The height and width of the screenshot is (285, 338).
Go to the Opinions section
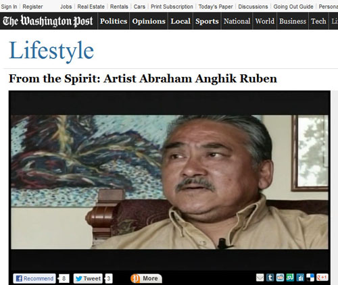[149, 21]
